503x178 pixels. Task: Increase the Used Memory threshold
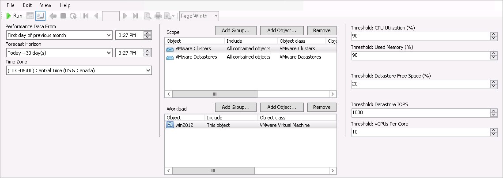pos(494,53)
